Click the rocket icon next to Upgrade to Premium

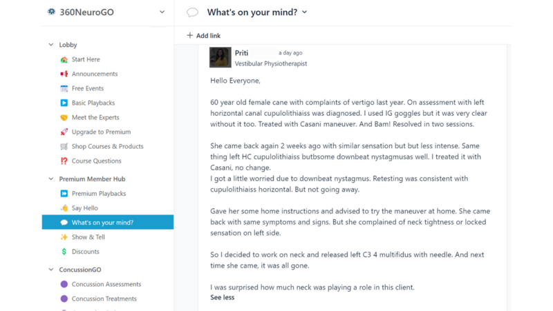click(x=64, y=132)
